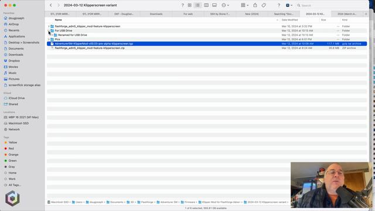Viewport: 375px width, 211px height.
Task: Select the AdventurerSM-KlipperMod klipperscreen.tgz file
Action: [x=207, y=43]
